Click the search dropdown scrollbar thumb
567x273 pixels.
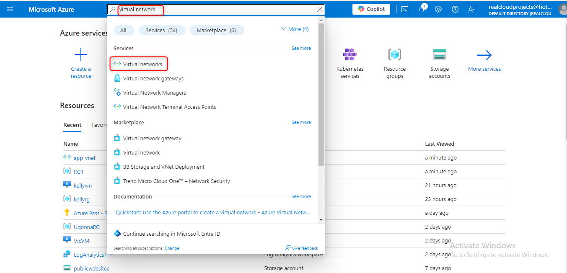(x=321, y=94)
